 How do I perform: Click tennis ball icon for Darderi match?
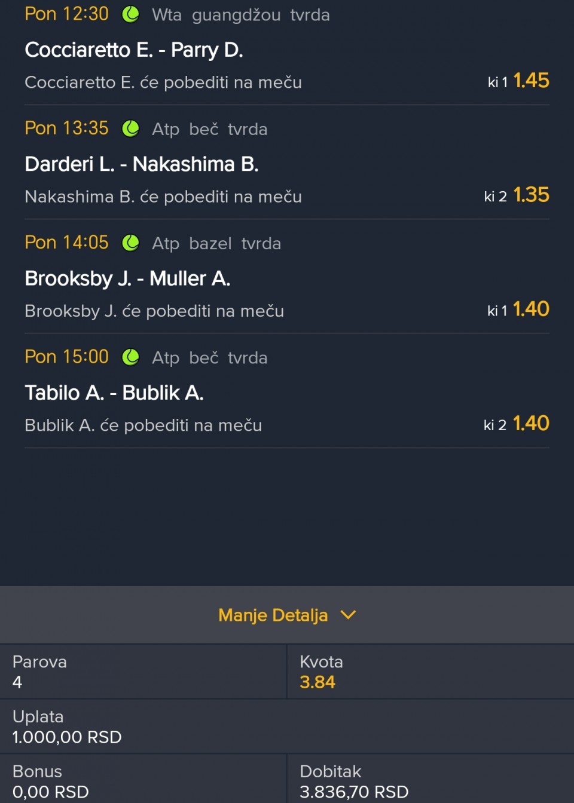[x=130, y=128]
